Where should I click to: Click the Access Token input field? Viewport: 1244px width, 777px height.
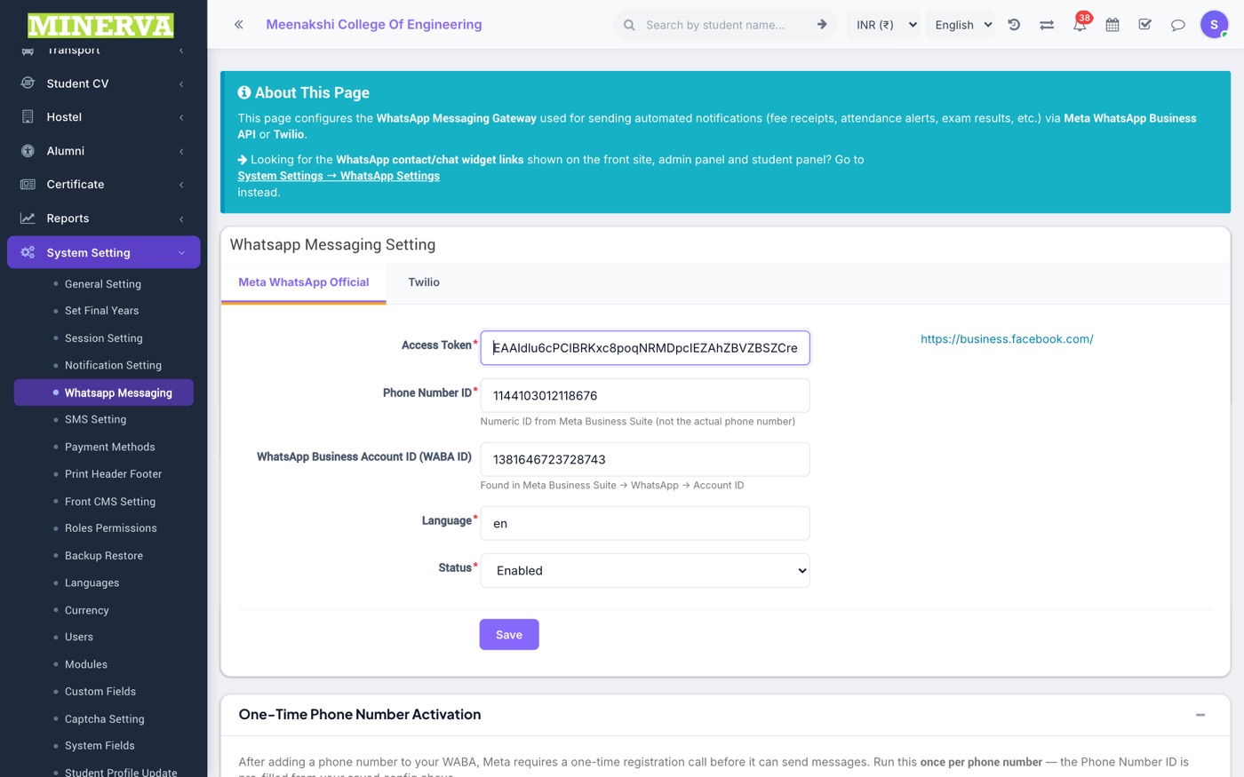(645, 348)
